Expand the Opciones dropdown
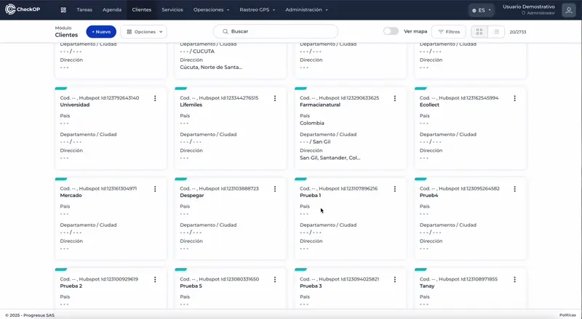This screenshot has width=582, height=319. (x=144, y=32)
